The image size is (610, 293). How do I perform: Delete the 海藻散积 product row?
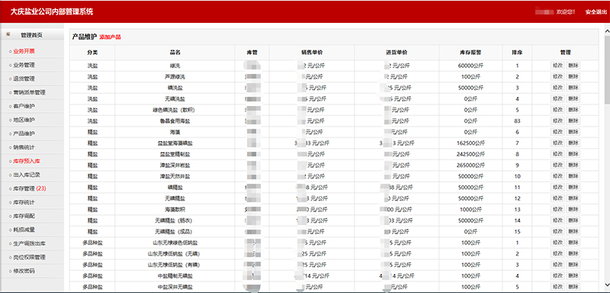tap(573, 209)
